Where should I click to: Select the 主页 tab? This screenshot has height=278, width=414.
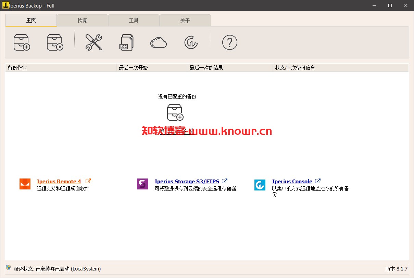[x=31, y=20]
